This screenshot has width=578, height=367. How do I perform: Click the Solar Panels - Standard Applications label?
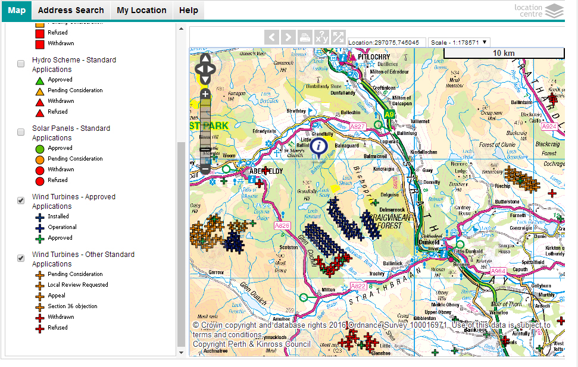[x=71, y=133]
